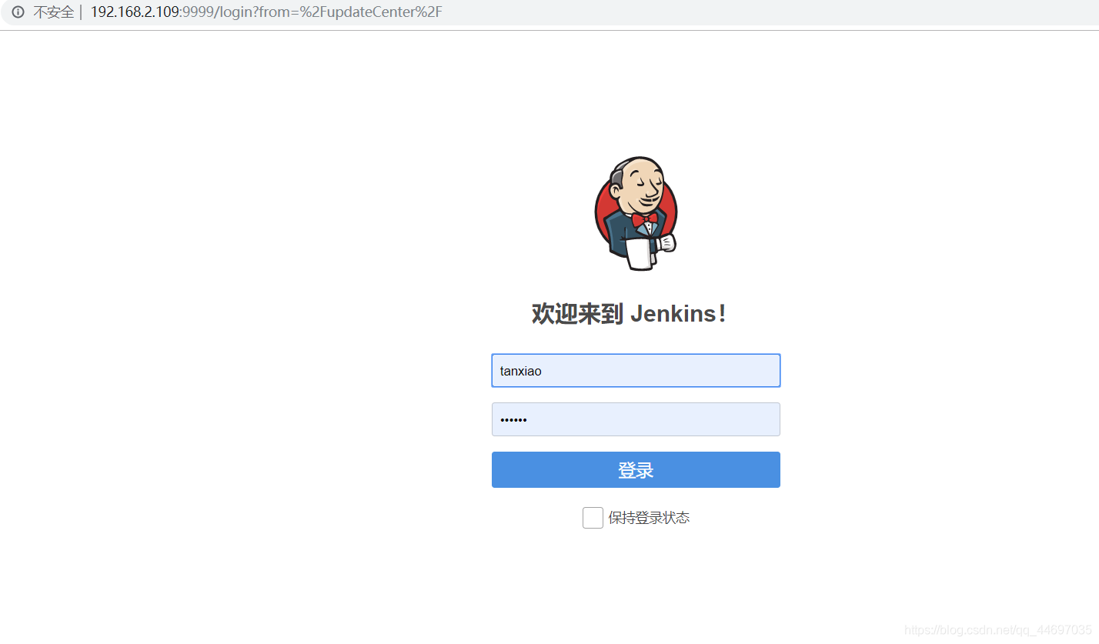This screenshot has height=644, width=1099.
Task: Click the 欢迎来到 Jenkins! heading
Action: pos(629,314)
